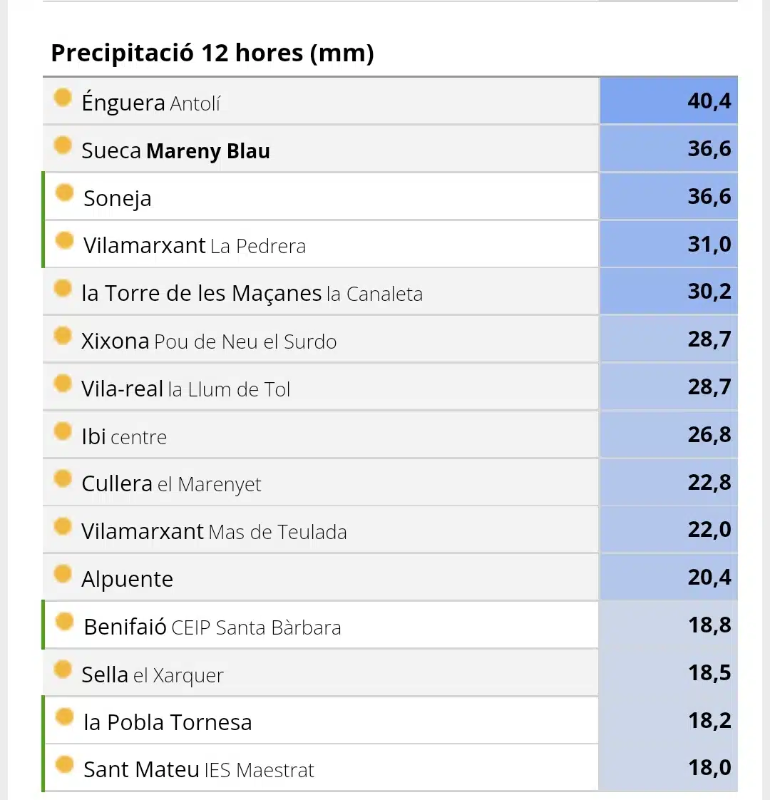
Task: Open the Sueca Mareny Blau station
Action: tap(175, 150)
